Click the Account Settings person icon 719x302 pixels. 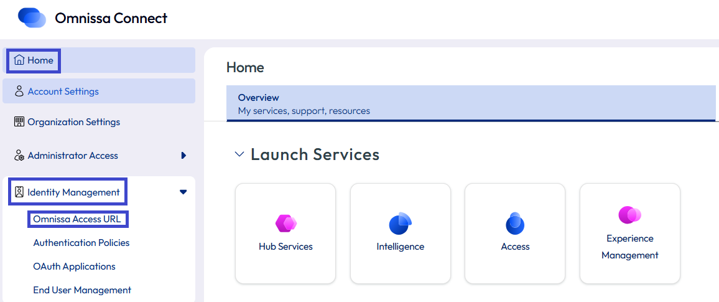point(19,91)
